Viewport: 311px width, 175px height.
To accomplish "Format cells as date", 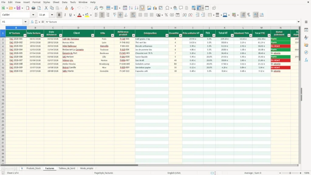I will click(178, 15).
